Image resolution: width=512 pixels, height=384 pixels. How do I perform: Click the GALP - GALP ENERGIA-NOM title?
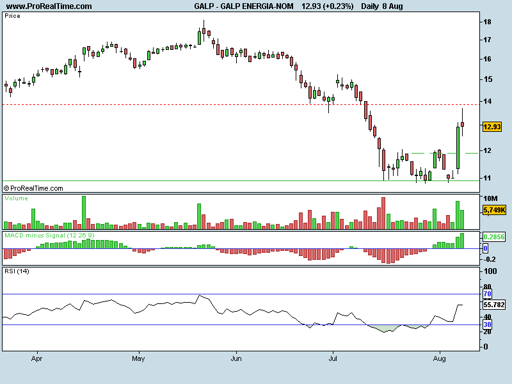coord(244,6)
